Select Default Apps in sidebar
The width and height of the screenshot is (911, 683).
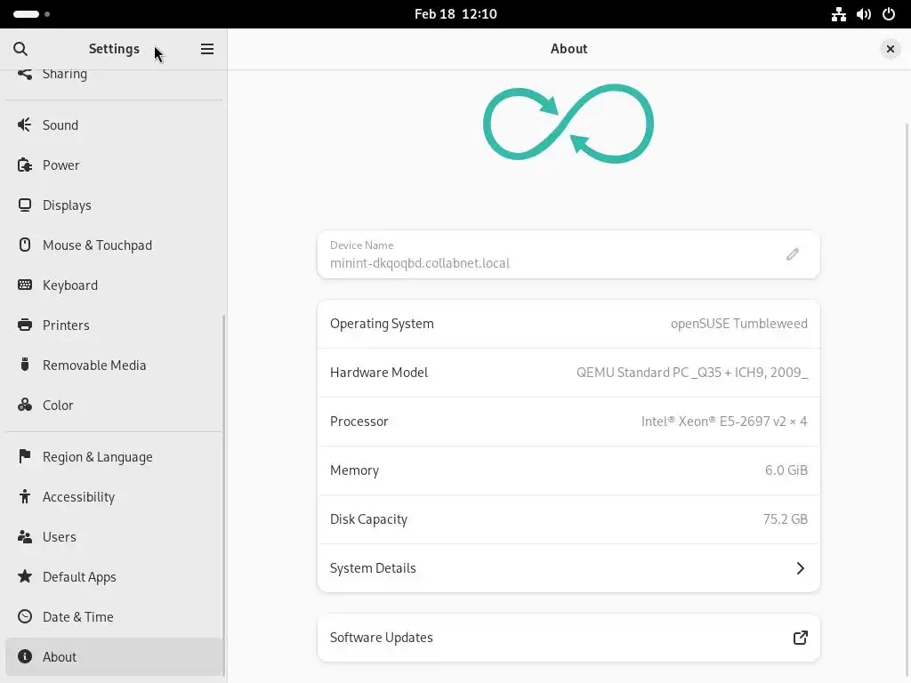point(114,576)
